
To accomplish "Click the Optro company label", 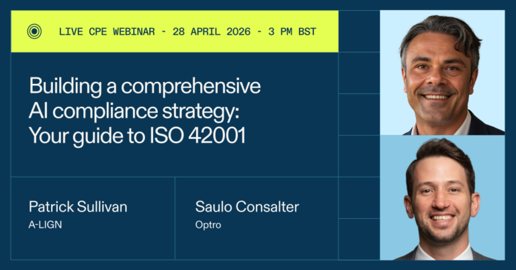I will point(208,225).
